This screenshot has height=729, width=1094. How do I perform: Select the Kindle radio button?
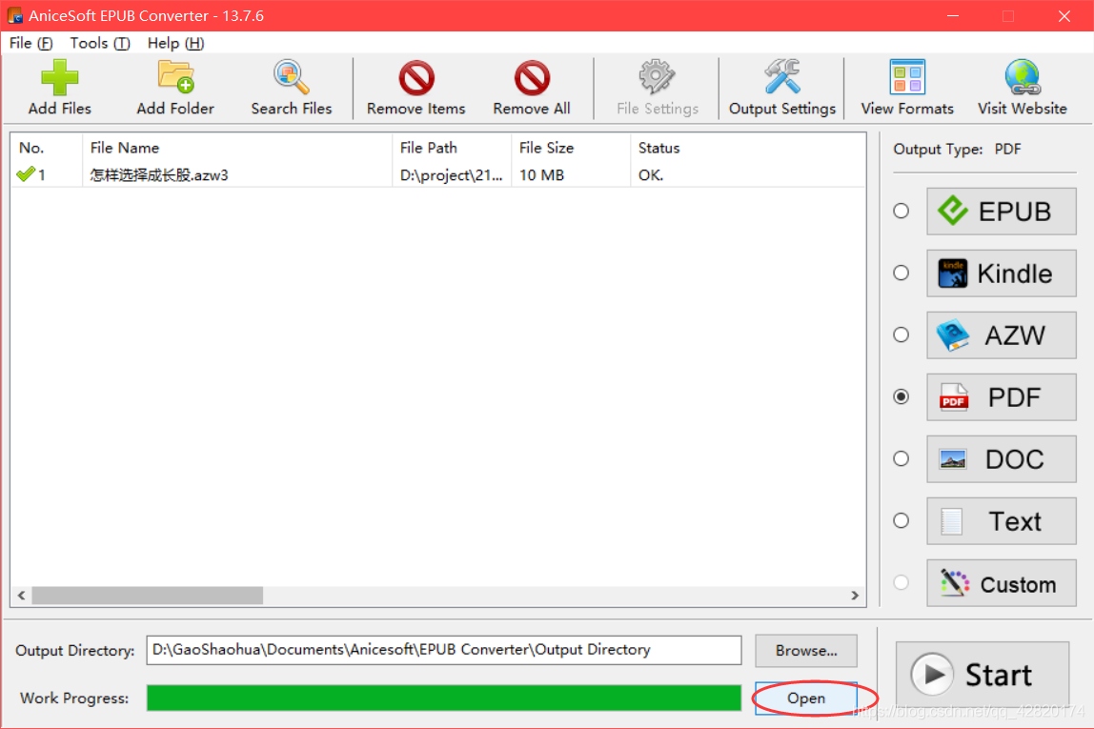[902, 273]
